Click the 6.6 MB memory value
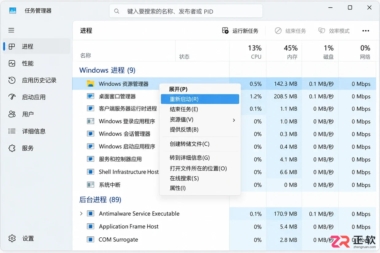This screenshot has height=253, width=380. point(289,172)
